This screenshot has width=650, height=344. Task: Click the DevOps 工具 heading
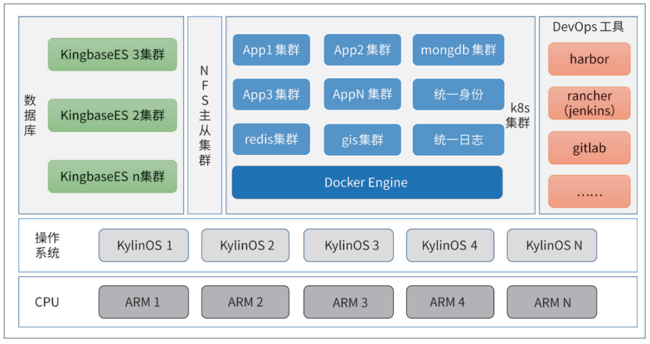coord(588,27)
